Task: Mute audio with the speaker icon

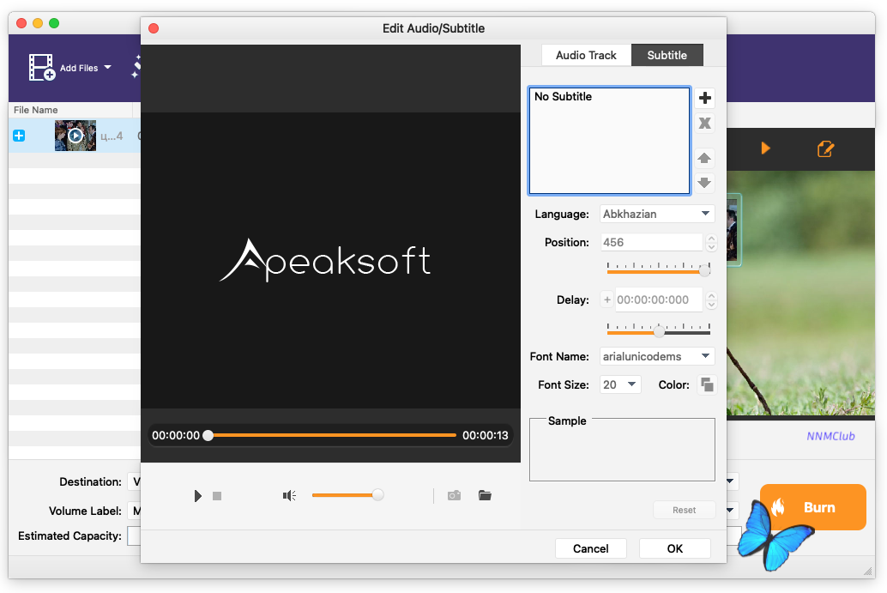Action: click(290, 495)
